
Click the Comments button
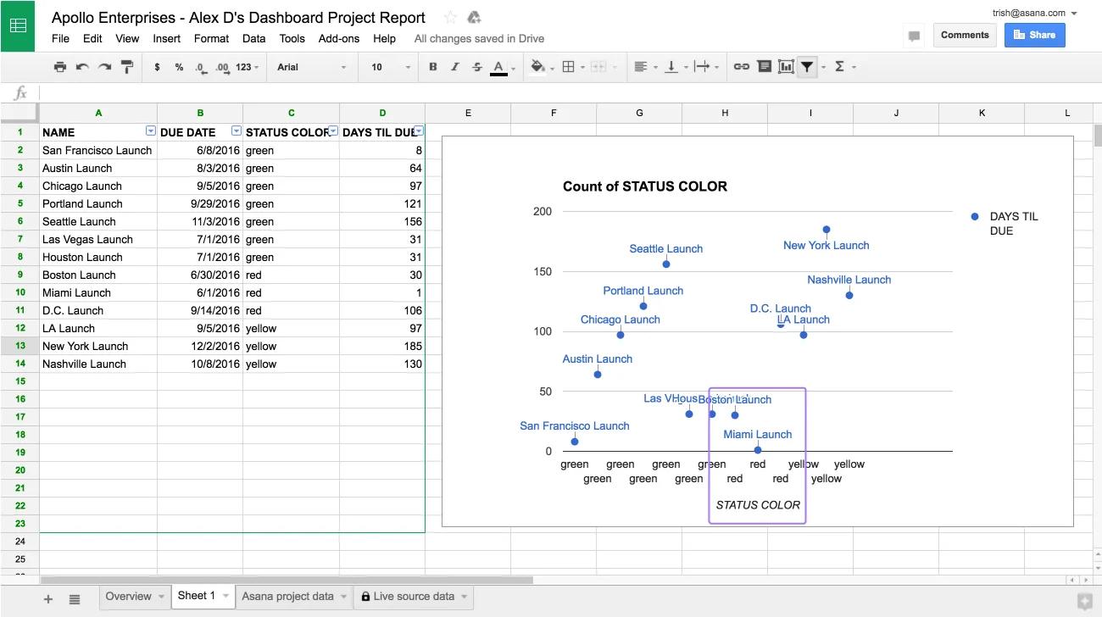click(x=965, y=35)
